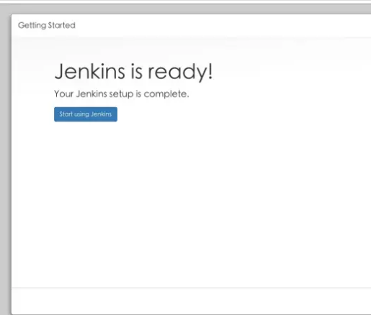The height and width of the screenshot is (315, 371).
Task: Click the word 'ready!' in the heading
Action: (x=180, y=72)
